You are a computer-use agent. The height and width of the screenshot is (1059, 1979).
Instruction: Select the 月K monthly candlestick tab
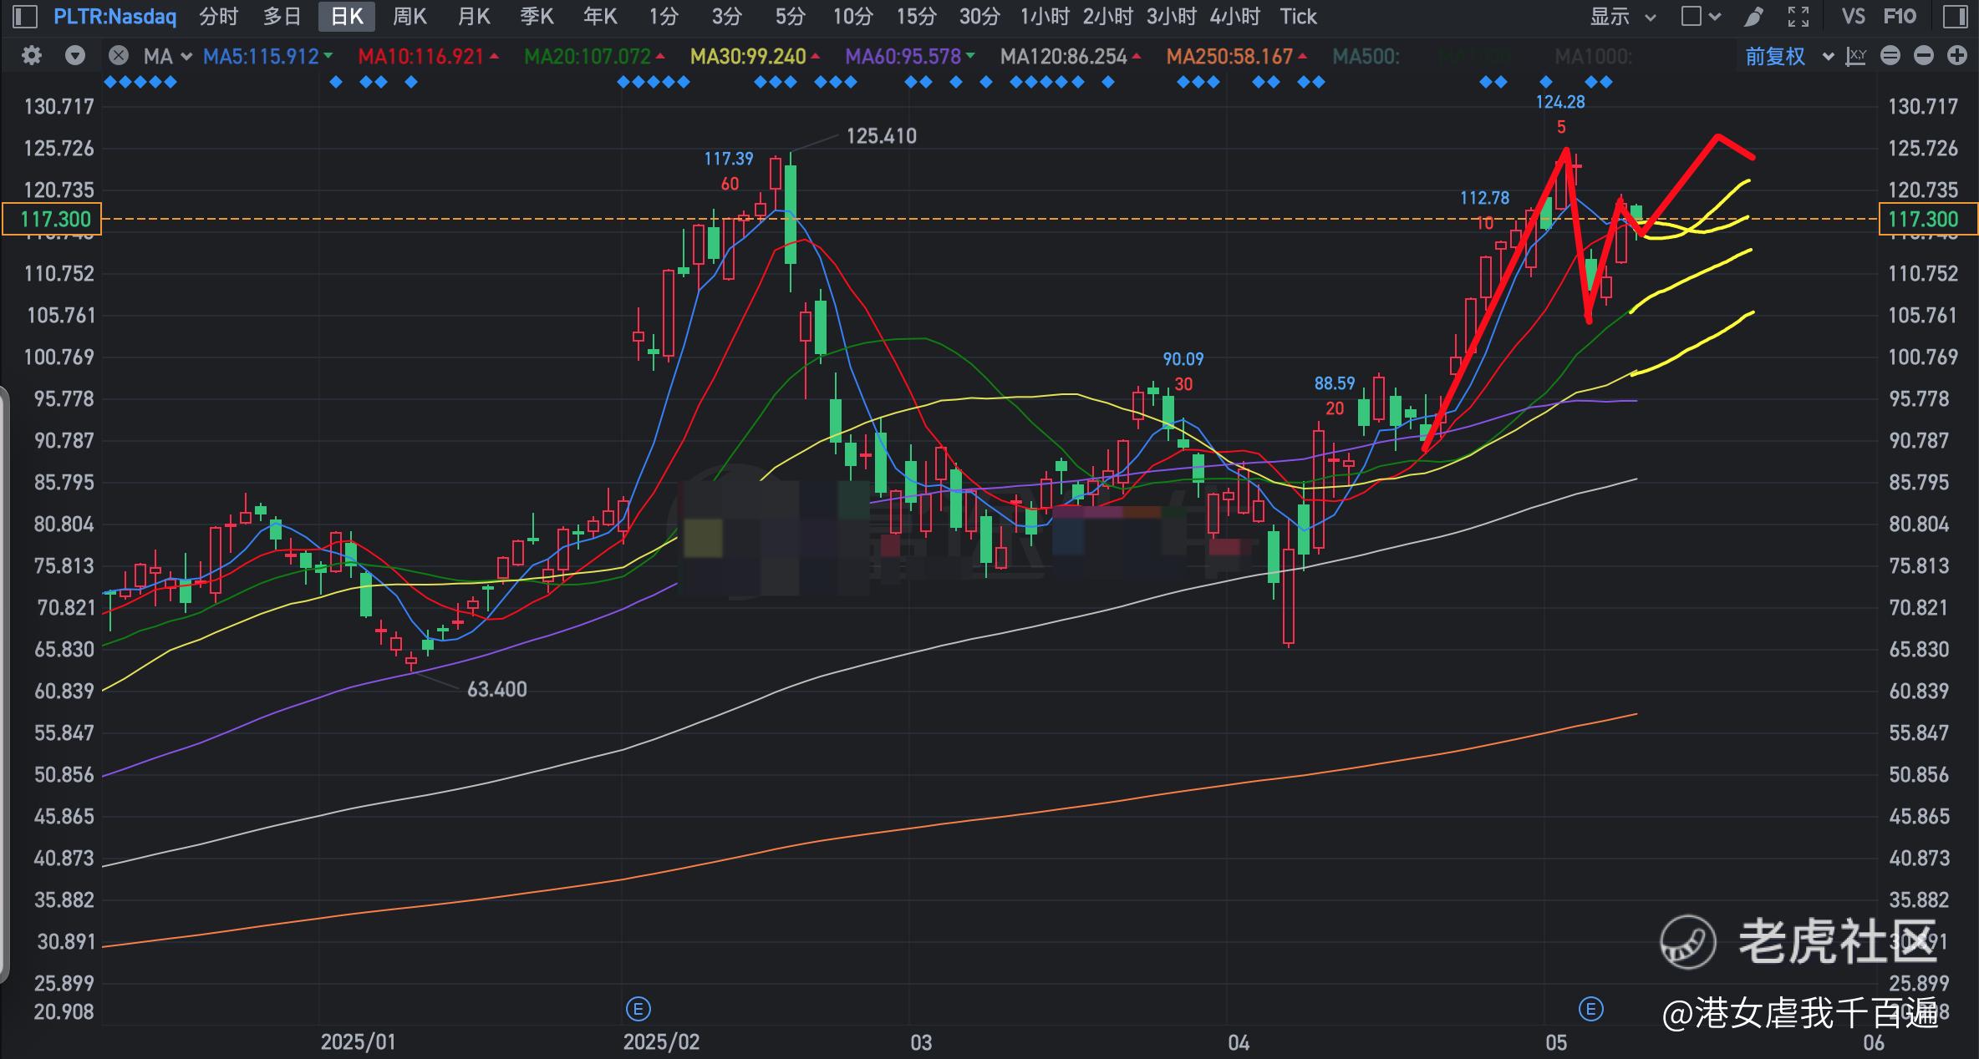[474, 16]
